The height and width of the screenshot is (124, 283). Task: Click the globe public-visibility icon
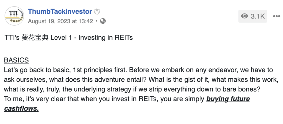(103, 21)
